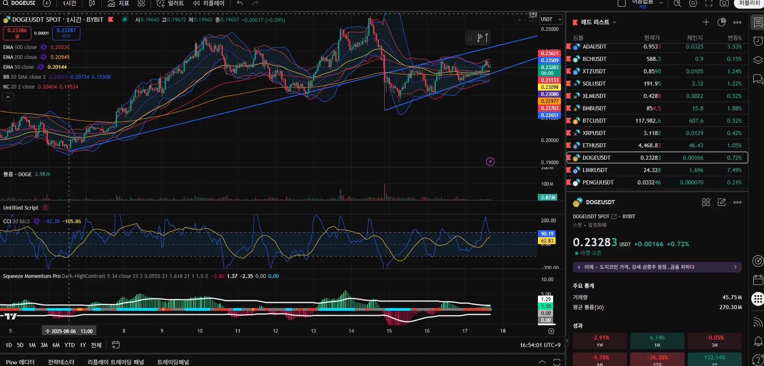Toggle the flag on BCHUSDT row

point(569,59)
